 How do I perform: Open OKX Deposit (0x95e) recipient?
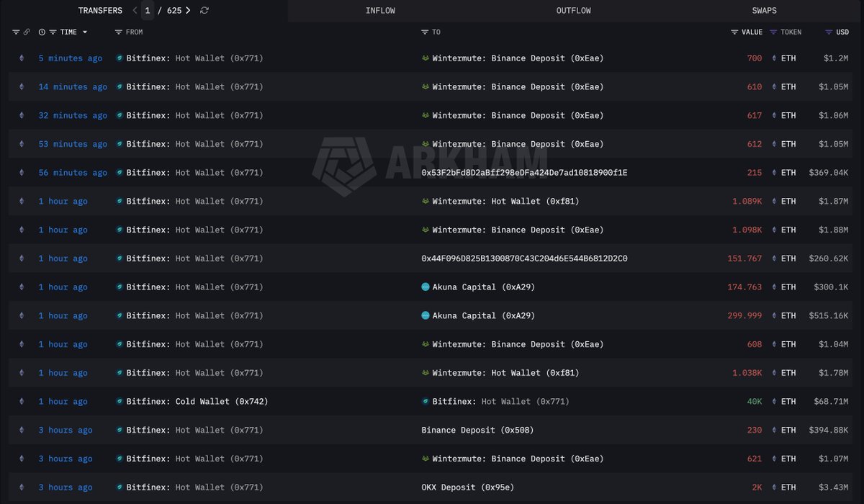pyautogui.click(x=468, y=487)
